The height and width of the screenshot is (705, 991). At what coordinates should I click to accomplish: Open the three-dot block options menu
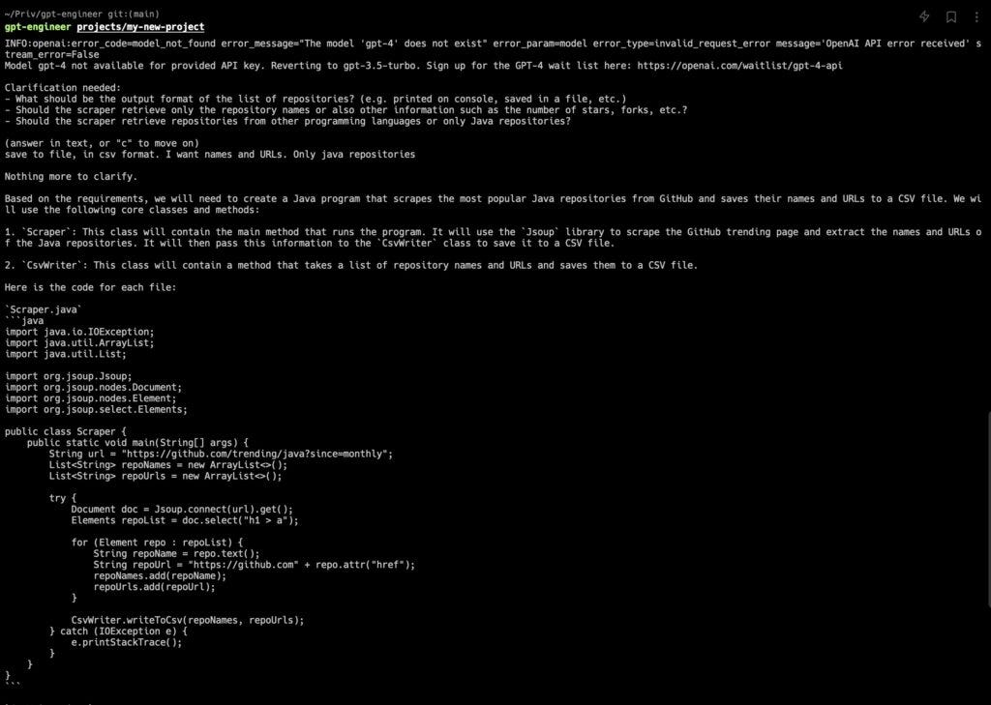[976, 17]
